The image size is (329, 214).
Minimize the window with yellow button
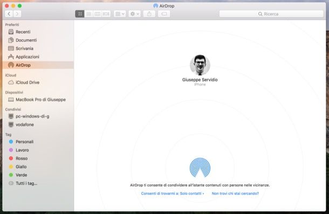click(13, 6)
